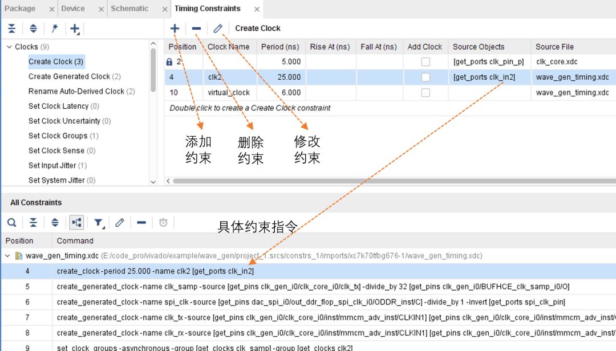The height and width of the screenshot is (351, 616).
Task: Edit constraint via All Constraints pencil icon
Action: (x=120, y=223)
